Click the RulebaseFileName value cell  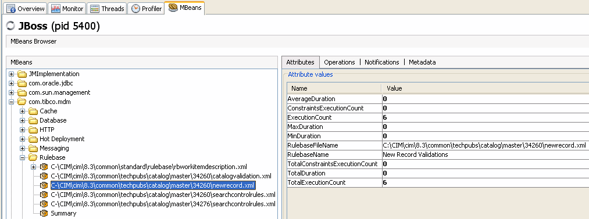tap(486, 145)
